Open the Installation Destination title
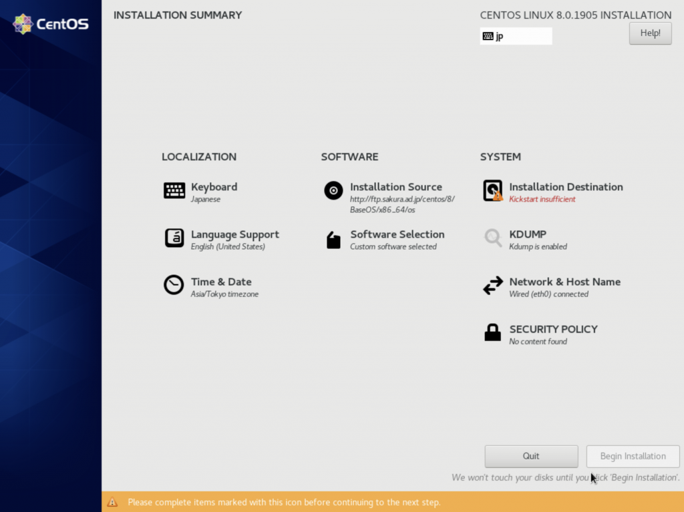 point(566,187)
